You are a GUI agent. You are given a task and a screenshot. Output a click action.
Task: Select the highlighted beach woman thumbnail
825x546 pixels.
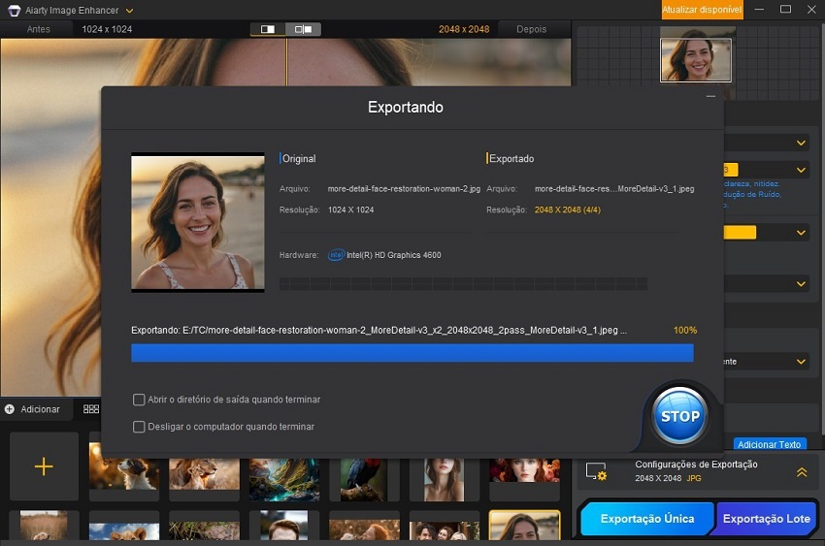(x=524, y=525)
